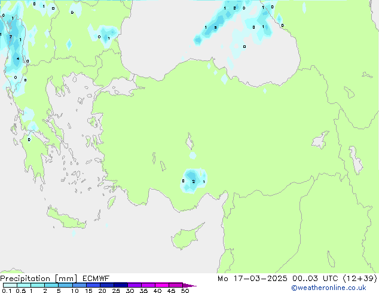Click the 45–50 mm legend color swatch
379x293 pixels.
point(176,285)
